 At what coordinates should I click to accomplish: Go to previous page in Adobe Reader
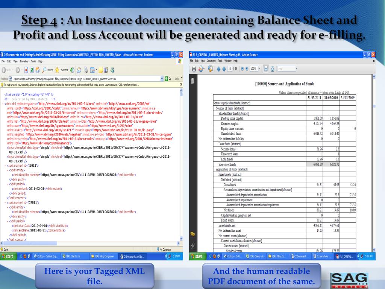218,69
